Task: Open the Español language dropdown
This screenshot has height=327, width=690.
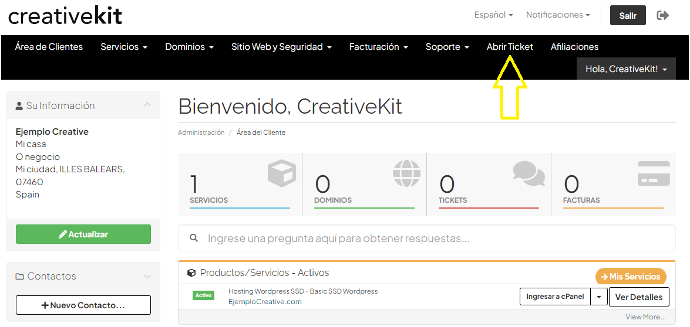Action: 493,15
